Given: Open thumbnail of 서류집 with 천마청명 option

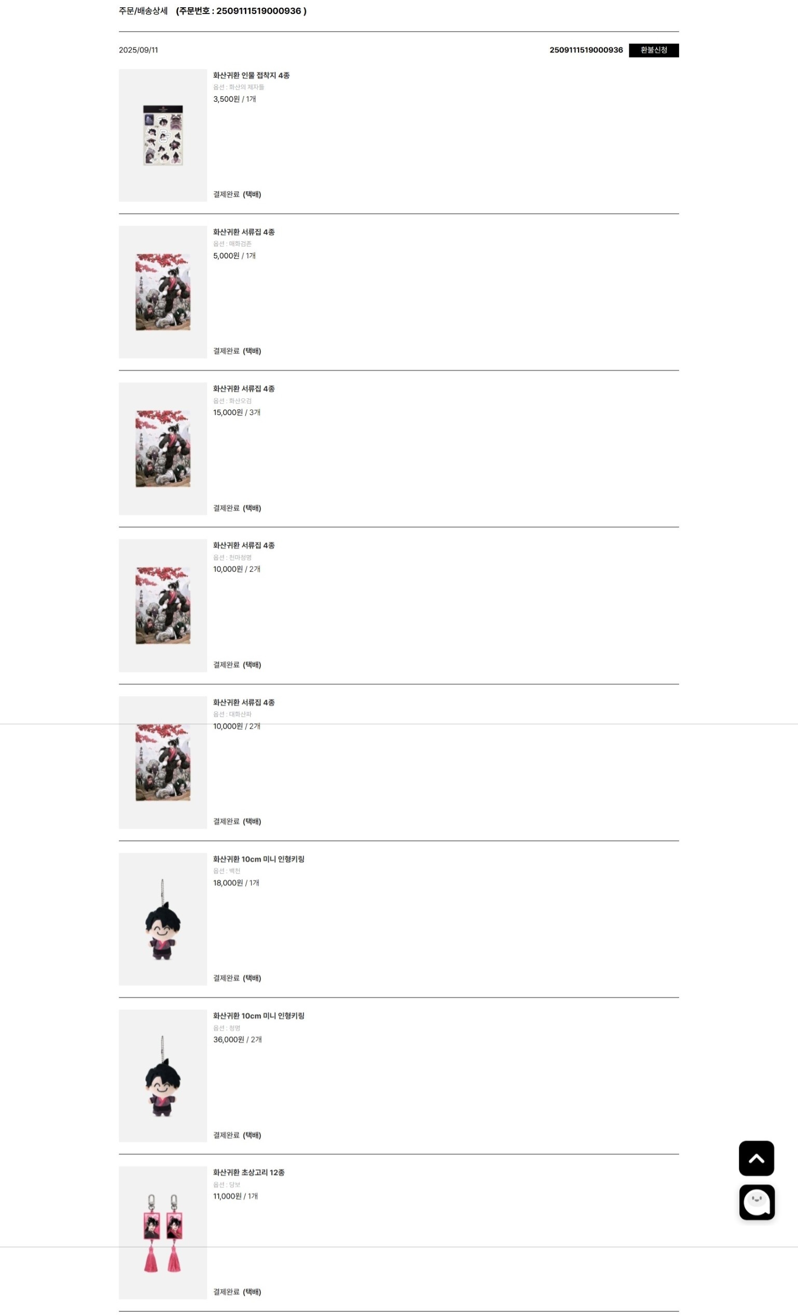Looking at the screenshot, I should coord(163,605).
